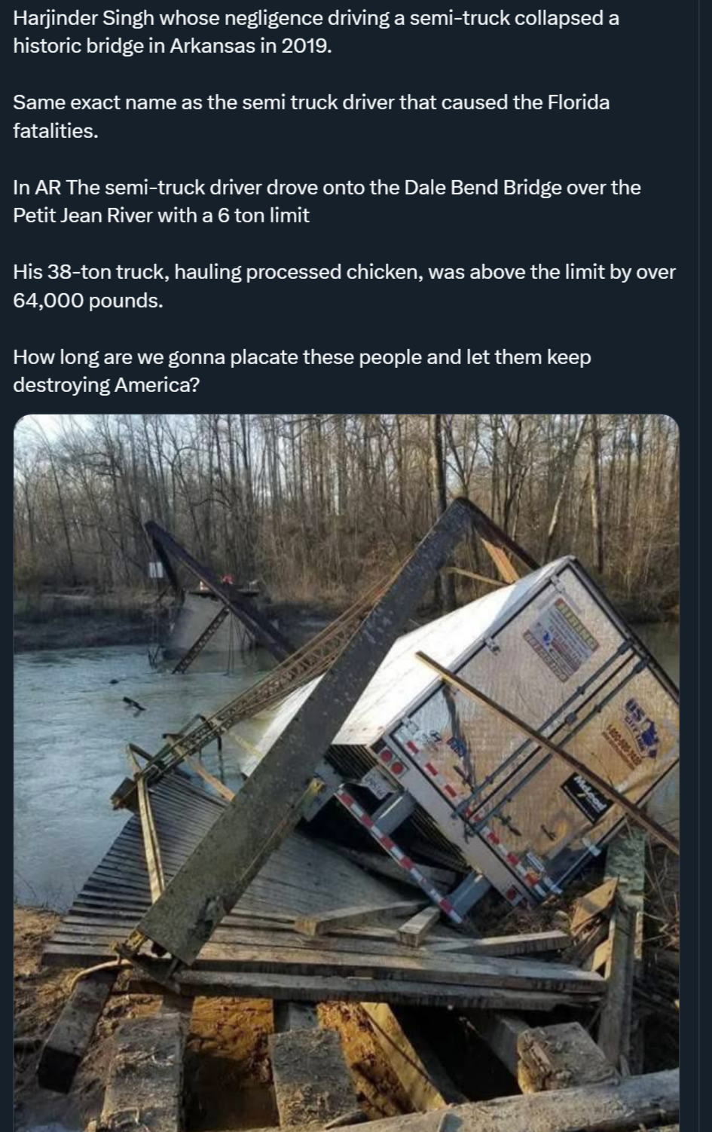The width and height of the screenshot is (712, 1132).
Task: Click the words 'destroying America?'
Action: click(106, 385)
